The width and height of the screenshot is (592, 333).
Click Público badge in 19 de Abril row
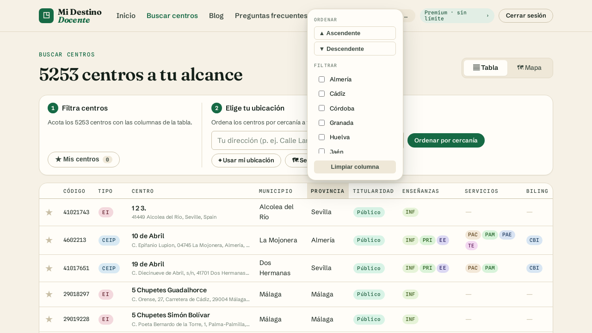click(x=369, y=268)
